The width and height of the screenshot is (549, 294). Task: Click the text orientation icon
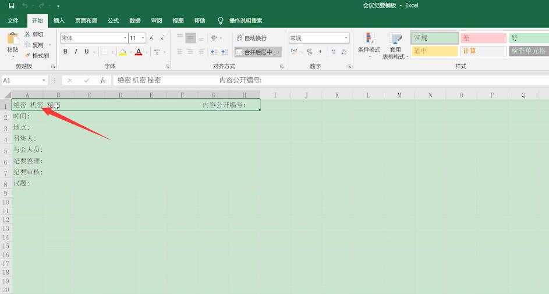click(x=214, y=38)
